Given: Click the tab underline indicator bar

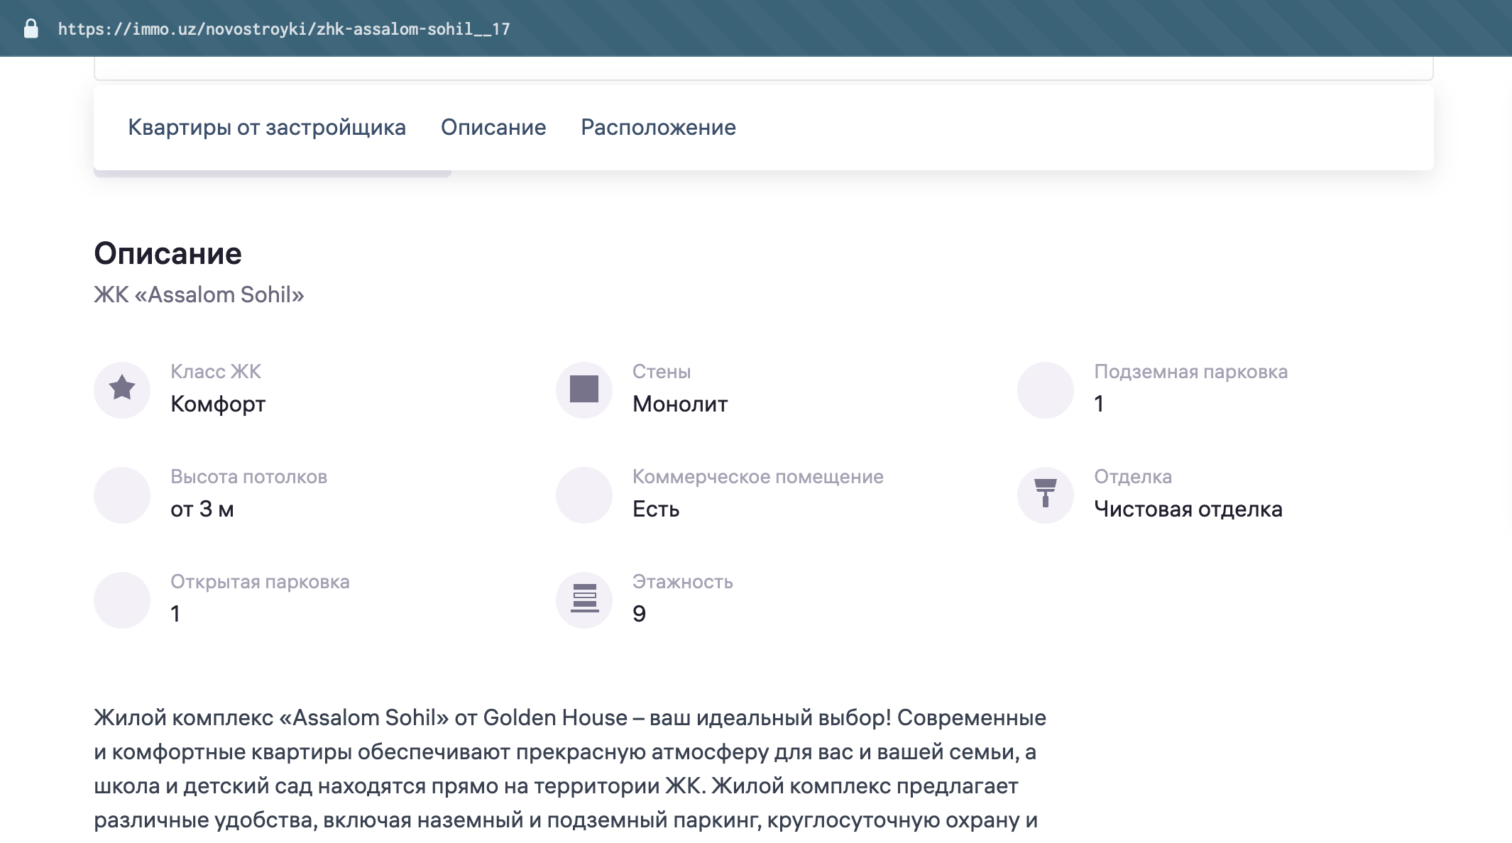Looking at the screenshot, I should click(x=273, y=173).
